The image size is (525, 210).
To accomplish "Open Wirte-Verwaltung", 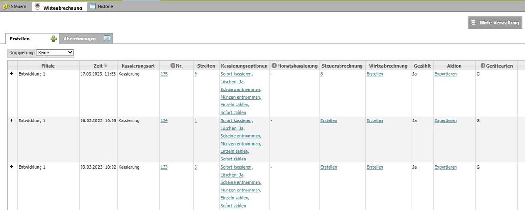I will click(x=495, y=22).
